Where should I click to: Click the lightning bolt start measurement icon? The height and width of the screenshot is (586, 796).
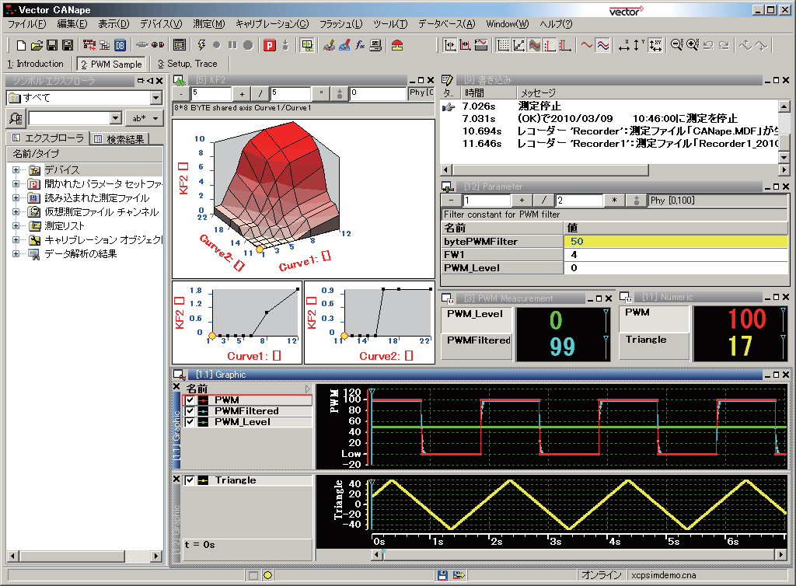202,45
